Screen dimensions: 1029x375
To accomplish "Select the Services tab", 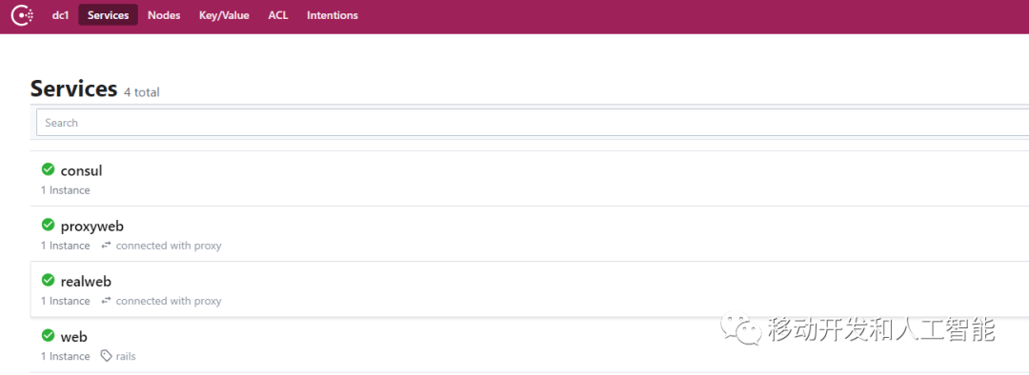I will coord(109,15).
